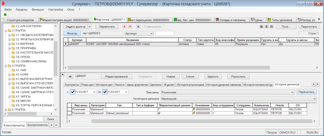Click the Супермаг+ application icon in the title bar

[x=4, y=4]
